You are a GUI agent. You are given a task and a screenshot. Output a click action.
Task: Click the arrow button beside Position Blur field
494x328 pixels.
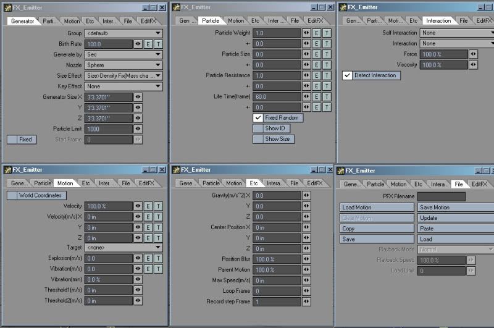tap(306, 259)
